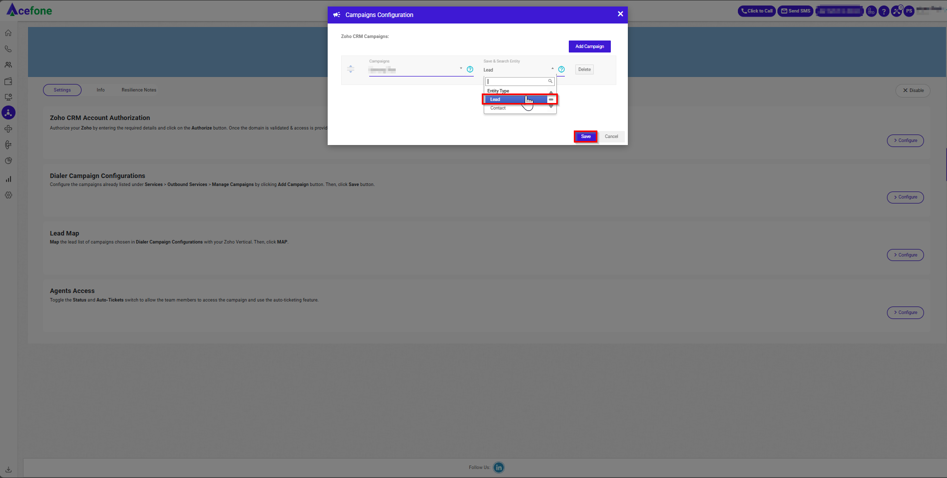Viewport: 947px width, 478px height.
Task: Click the 'Dialer Campaign Configurations' heading
Action: coord(98,176)
